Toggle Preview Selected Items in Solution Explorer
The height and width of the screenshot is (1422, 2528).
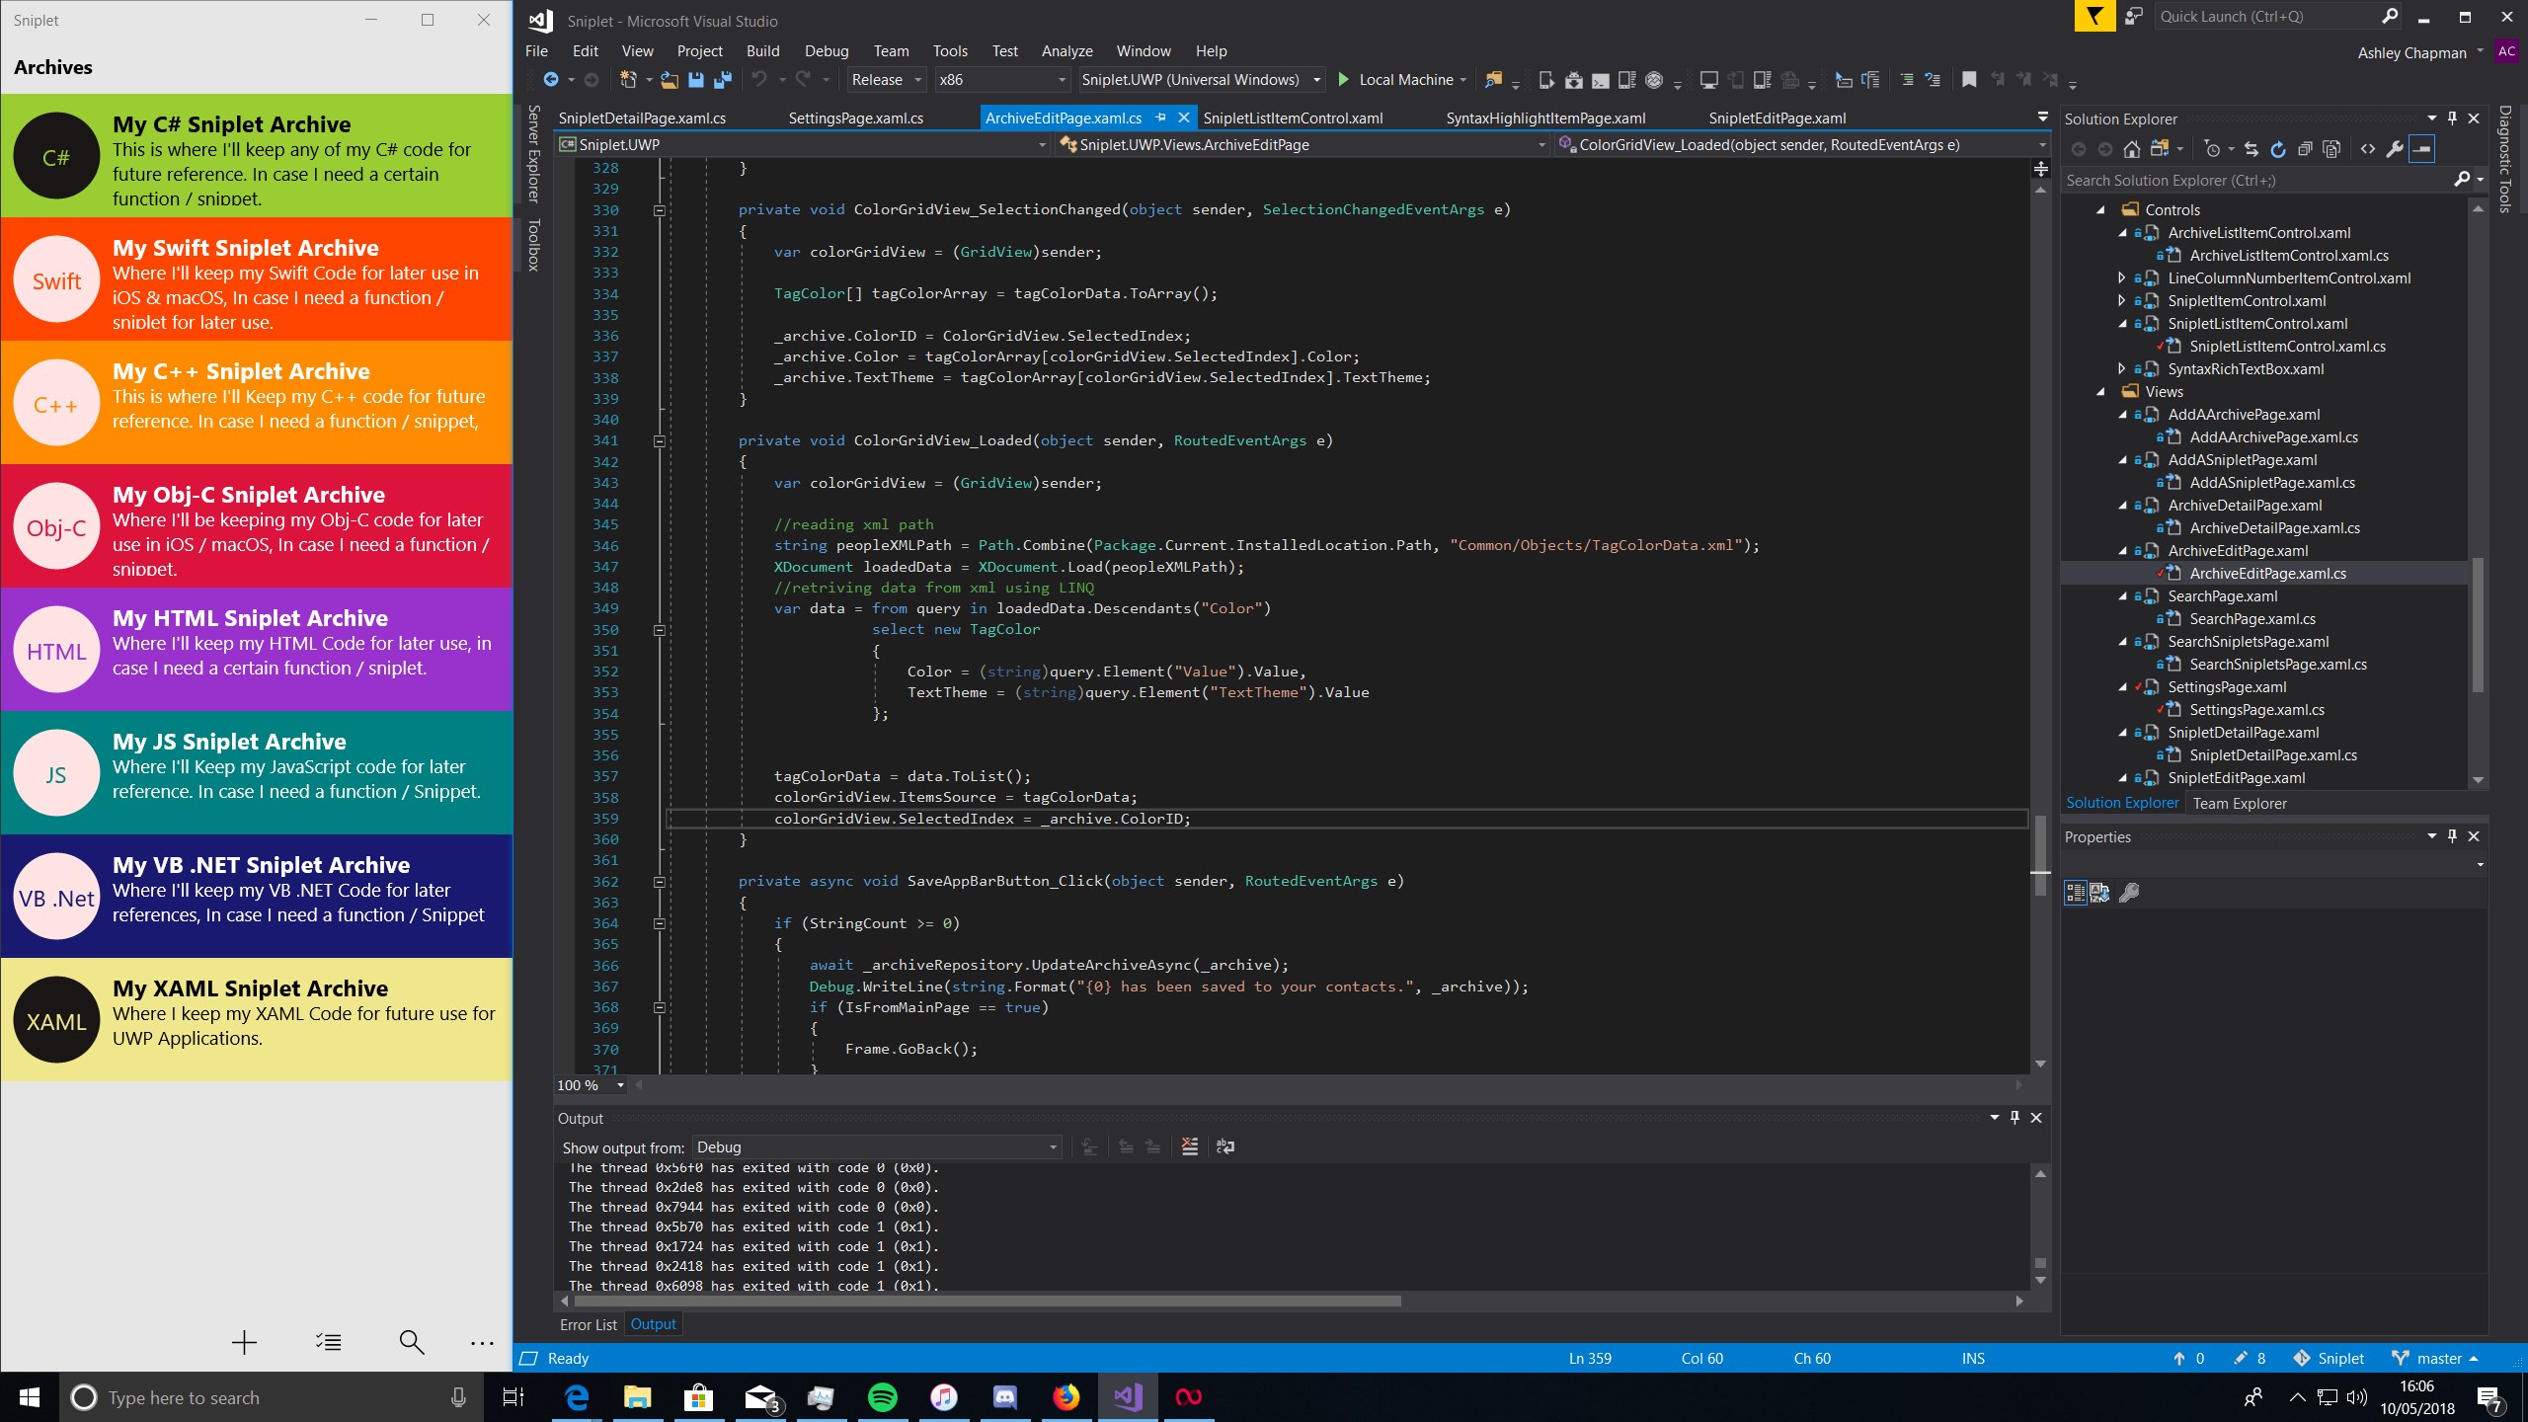coord(2421,149)
